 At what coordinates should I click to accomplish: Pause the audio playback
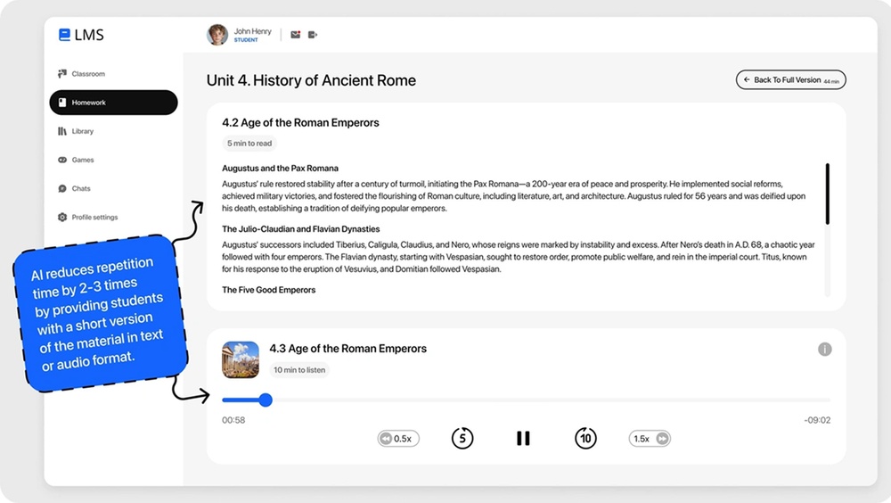coord(523,438)
